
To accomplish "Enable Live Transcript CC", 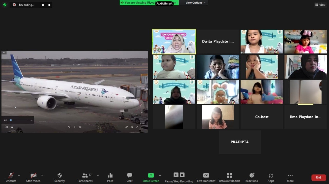I will coord(206,177).
